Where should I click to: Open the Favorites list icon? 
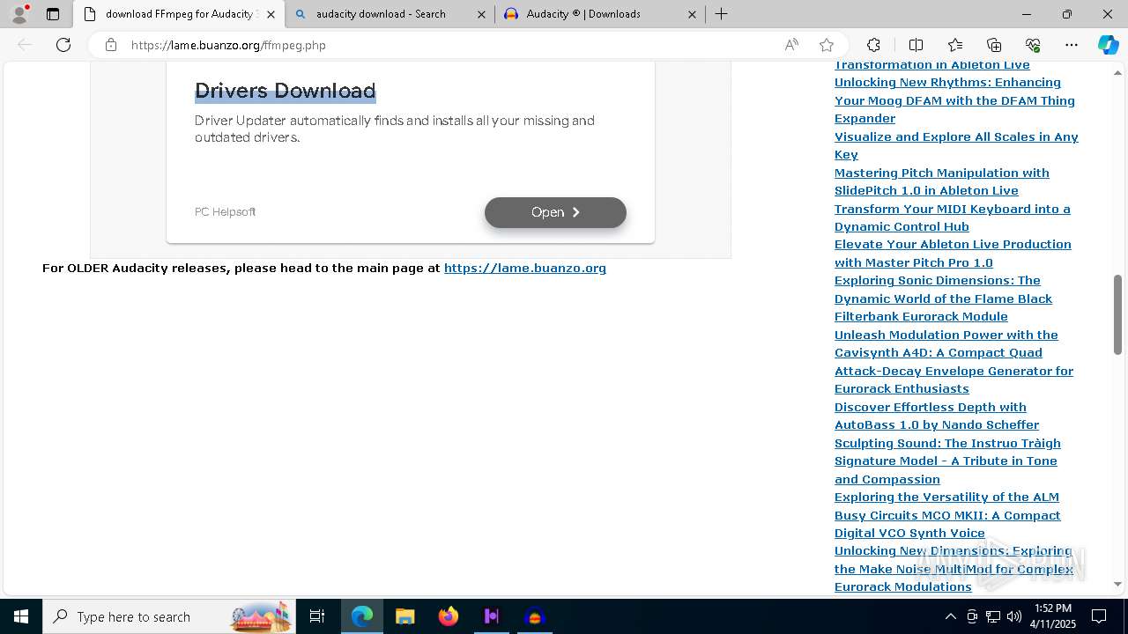(x=955, y=45)
